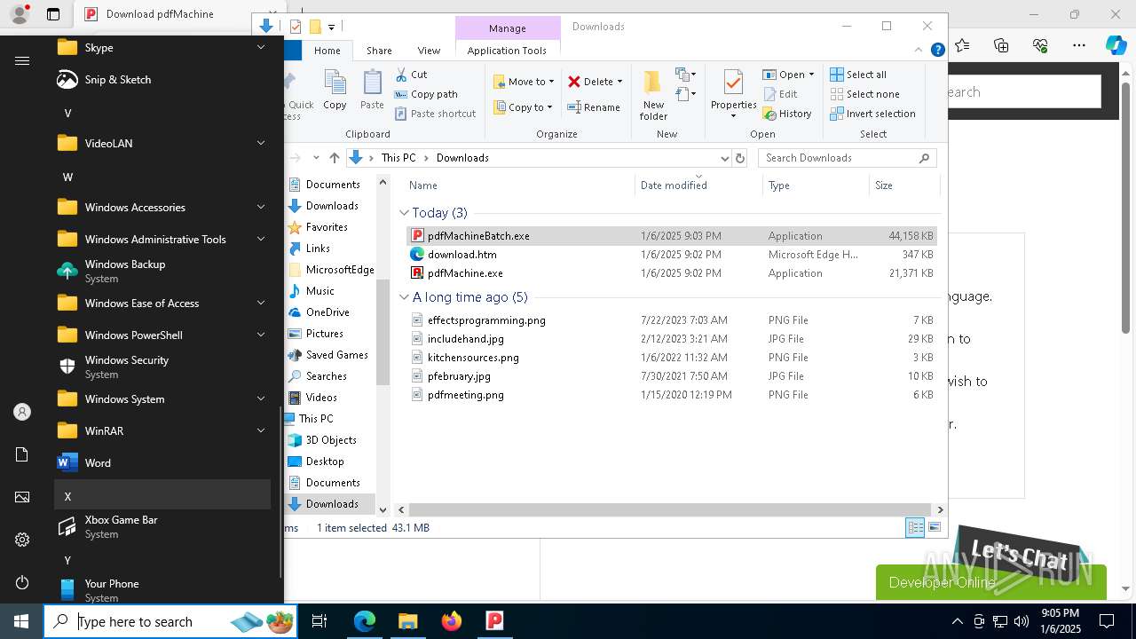Click Select none in ribbon
Viewport: 1136px width, 639px height.
[x=864, y=94]
